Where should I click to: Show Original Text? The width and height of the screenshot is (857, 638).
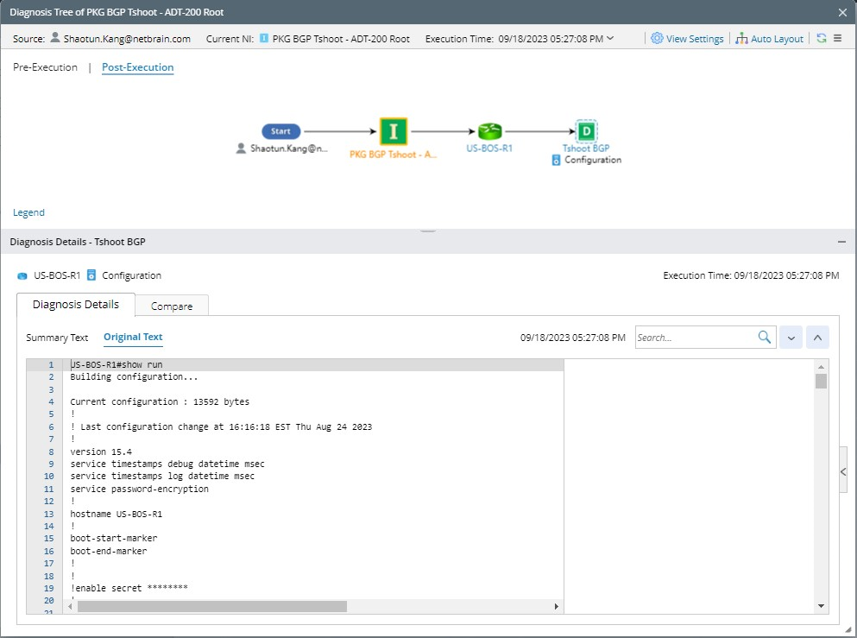133,338
